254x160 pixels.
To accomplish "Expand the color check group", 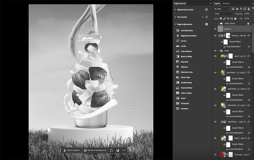I will pos(219,24).
